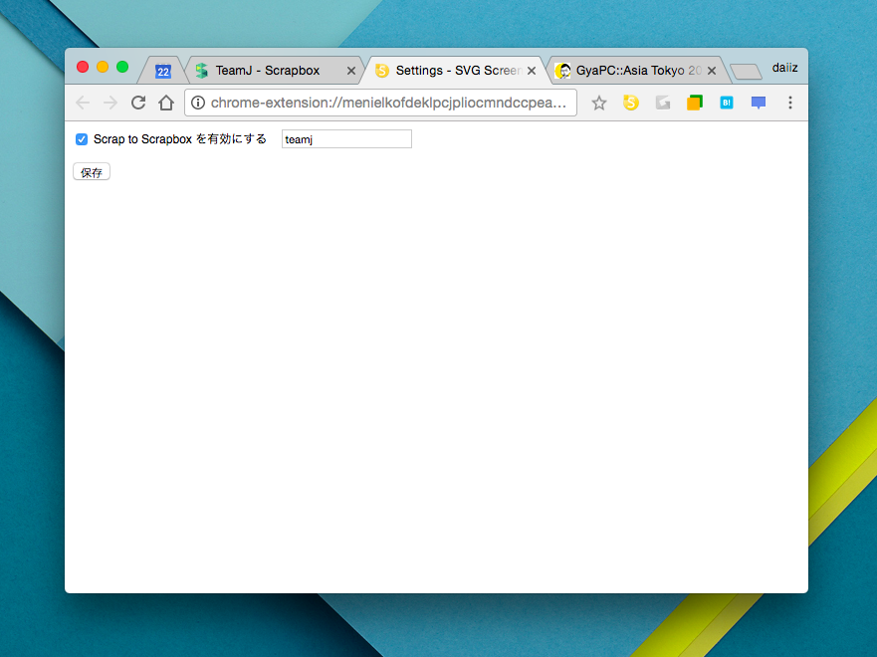Maximize window with green button
This screenshot has width=877, height=657.
(x=122, y=67)
